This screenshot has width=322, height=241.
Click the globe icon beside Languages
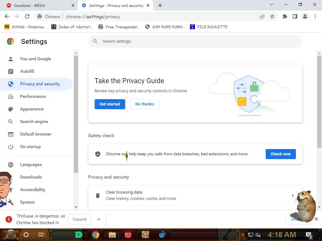click(11, 164)
